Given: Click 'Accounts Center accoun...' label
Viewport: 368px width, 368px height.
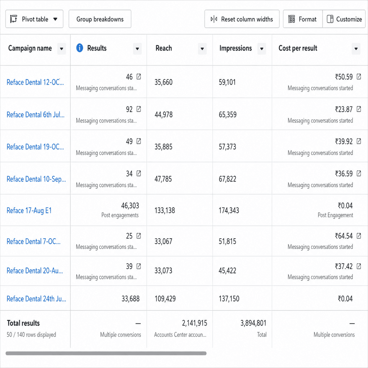Looking at the screenshot, I should [180, 335].
